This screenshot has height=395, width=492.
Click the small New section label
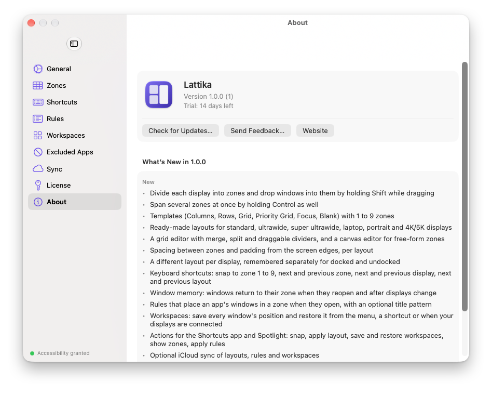148,182
